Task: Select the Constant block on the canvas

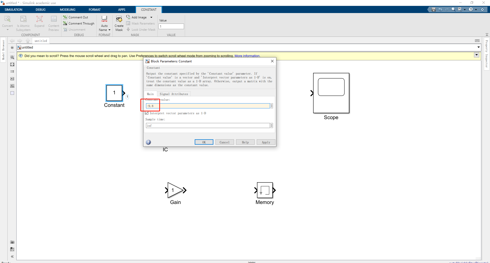Action: (x=114, y=93)
